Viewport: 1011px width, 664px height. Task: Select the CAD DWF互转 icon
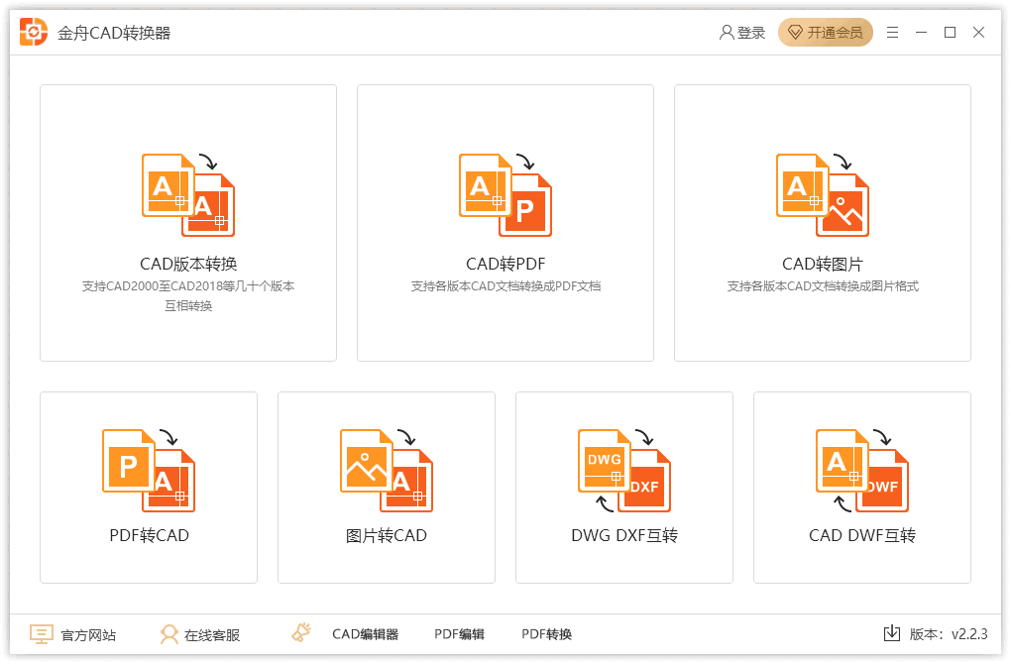pos(862,471)
